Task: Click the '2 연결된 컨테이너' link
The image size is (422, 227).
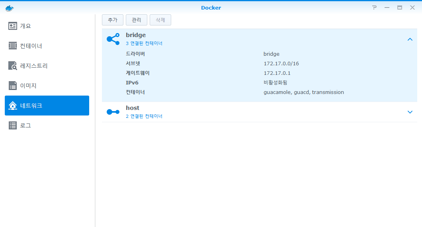Action: [144, 116]
